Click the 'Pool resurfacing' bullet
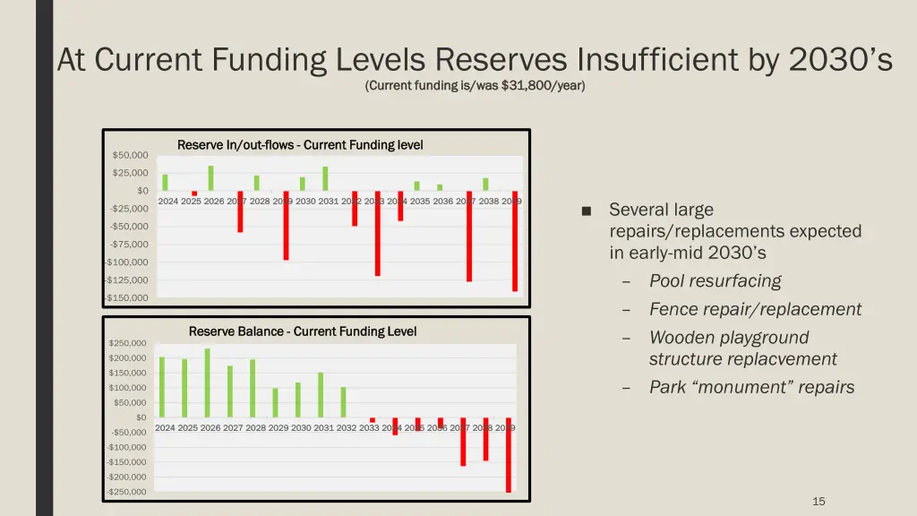 (715, 280)
